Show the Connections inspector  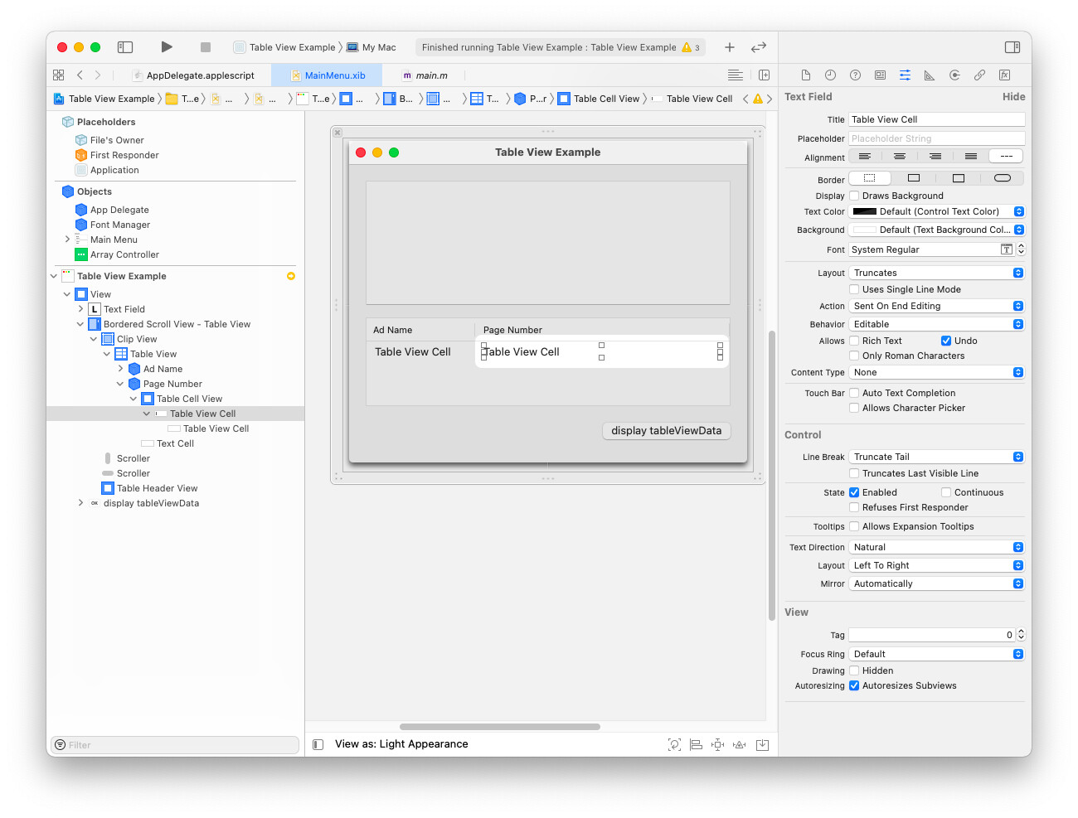954,75
